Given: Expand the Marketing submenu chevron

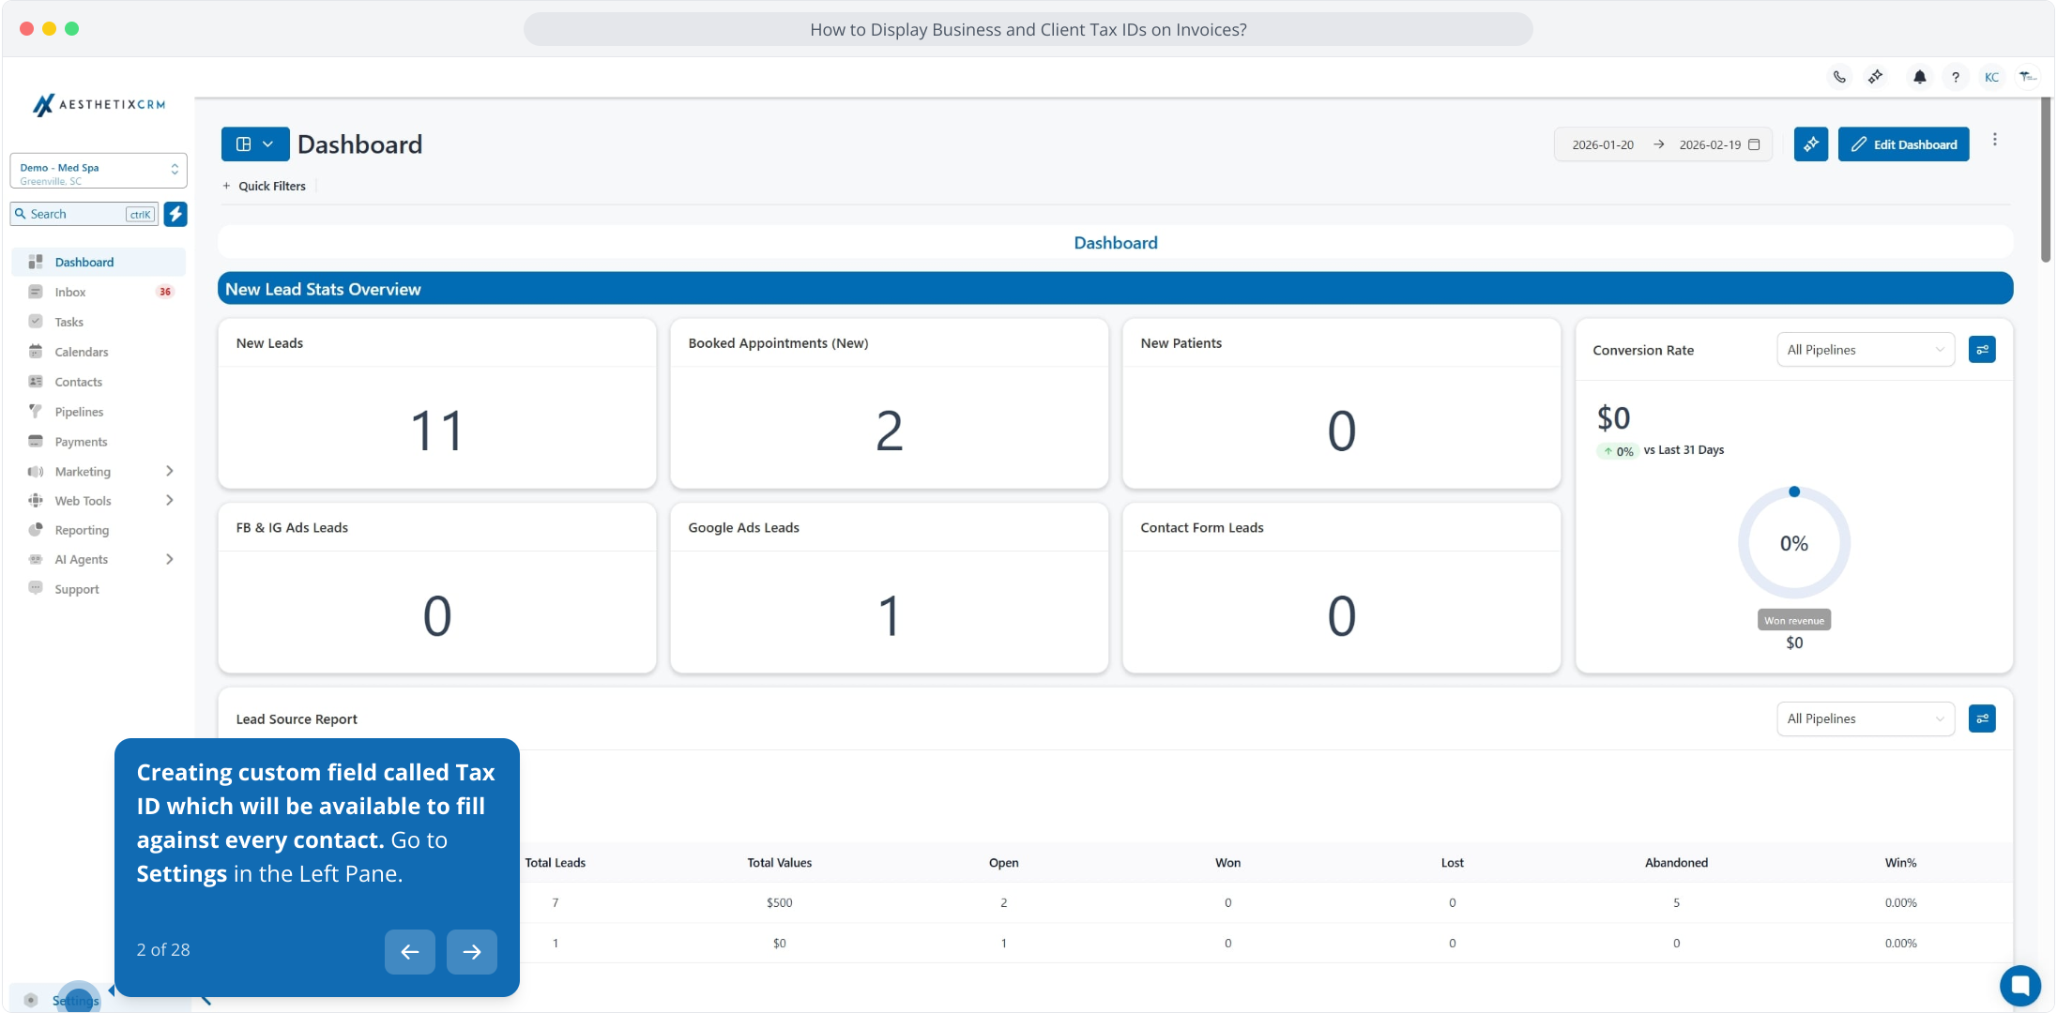Looking at the screenshot, I should point(170,471).
